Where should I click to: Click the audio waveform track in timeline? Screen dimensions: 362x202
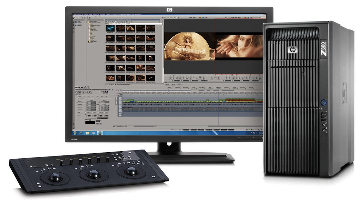[x=193, y=109]
